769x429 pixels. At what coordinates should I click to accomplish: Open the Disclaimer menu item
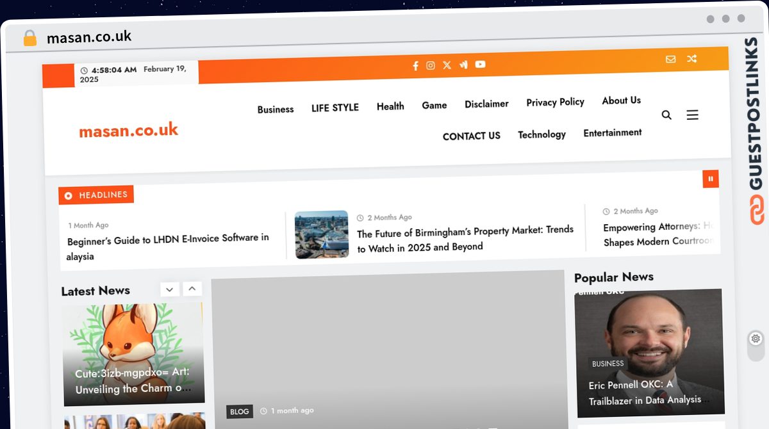click(486, 104)
